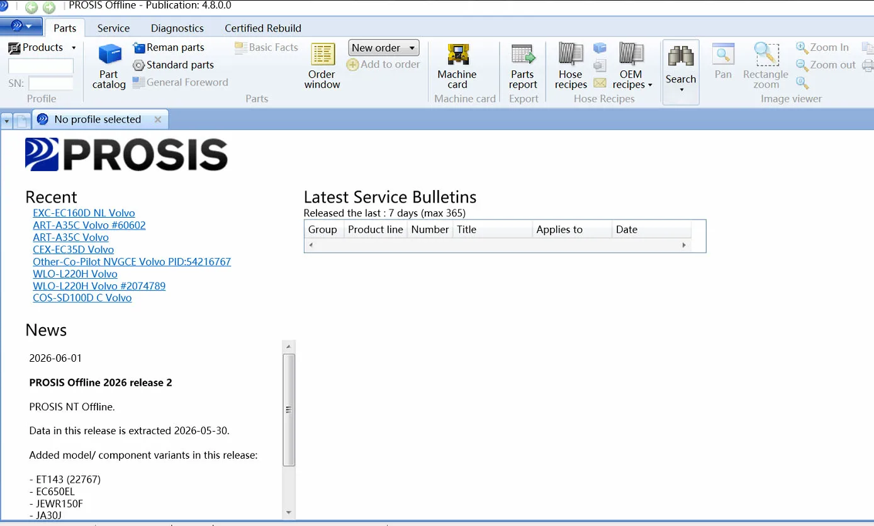Close the No profile selected tab
Viewport: 874px width, 526px height.
click(158, 120)
